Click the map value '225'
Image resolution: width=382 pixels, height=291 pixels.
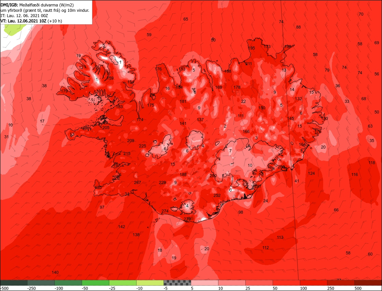pyautogui.click(x=142, y=146)
